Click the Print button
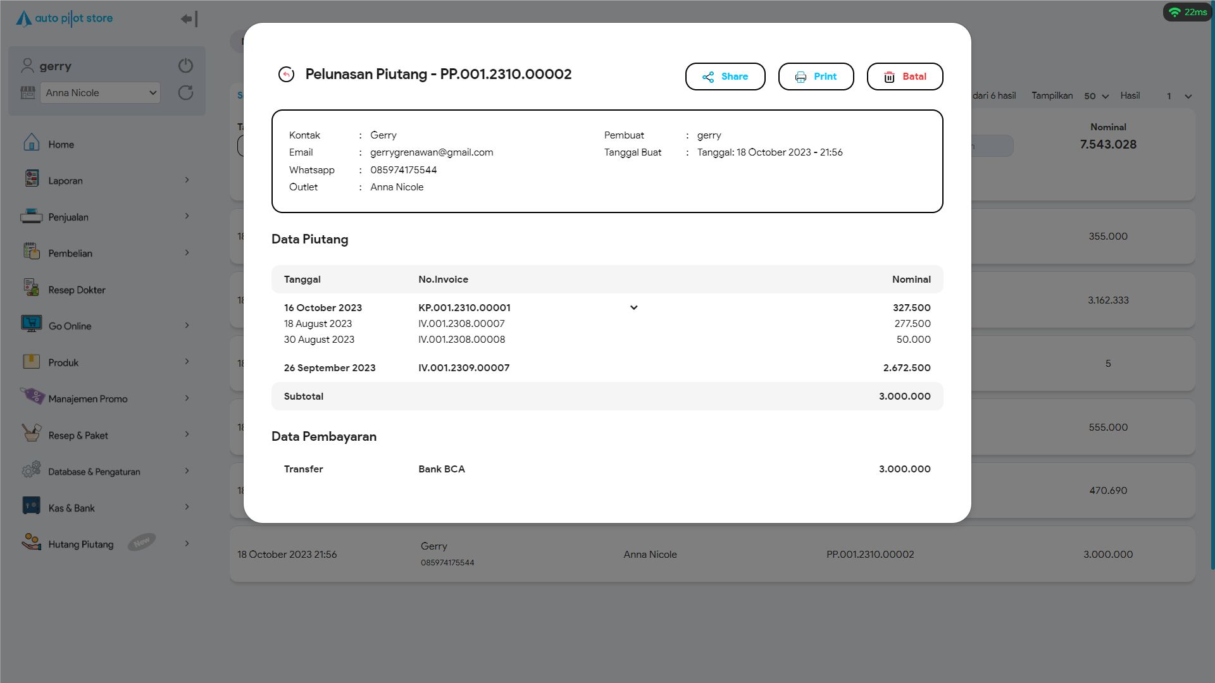1215x683 pixels. coord(816,77)
